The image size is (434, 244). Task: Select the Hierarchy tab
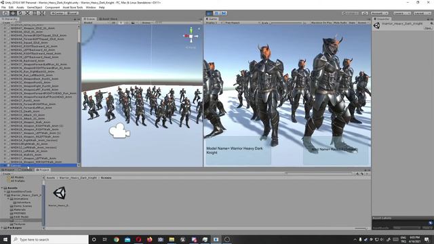tap(9, 19)
